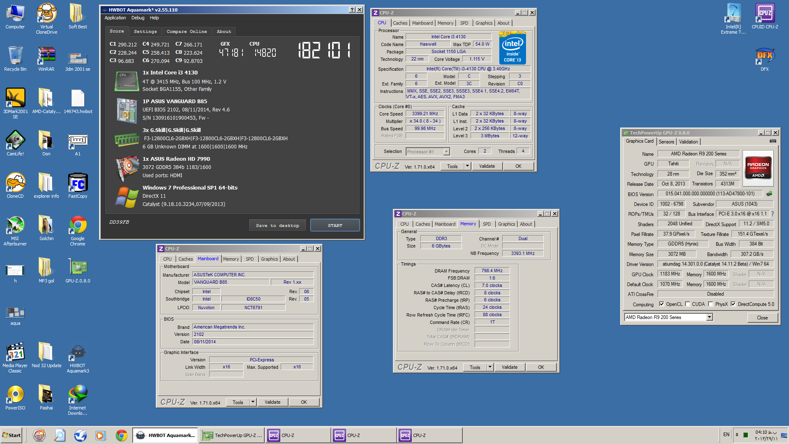Click the AMD Radeon Graphics logo in GPU-Z
Viewport: 789px width, 444px height.
coord(758,168)
